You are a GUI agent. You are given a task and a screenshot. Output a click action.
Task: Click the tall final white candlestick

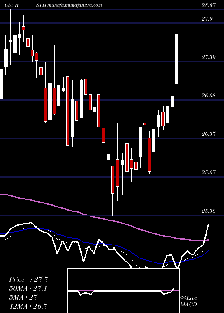177,59
